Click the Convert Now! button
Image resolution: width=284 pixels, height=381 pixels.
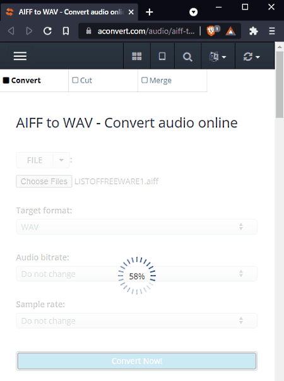[137, 361]
